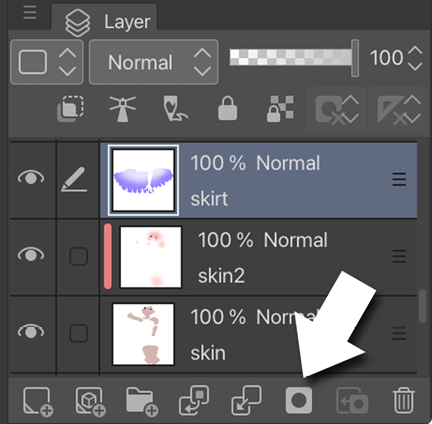Check the box beside skin layer
Screen dimensions: 432x424
(x=79, y=333)
